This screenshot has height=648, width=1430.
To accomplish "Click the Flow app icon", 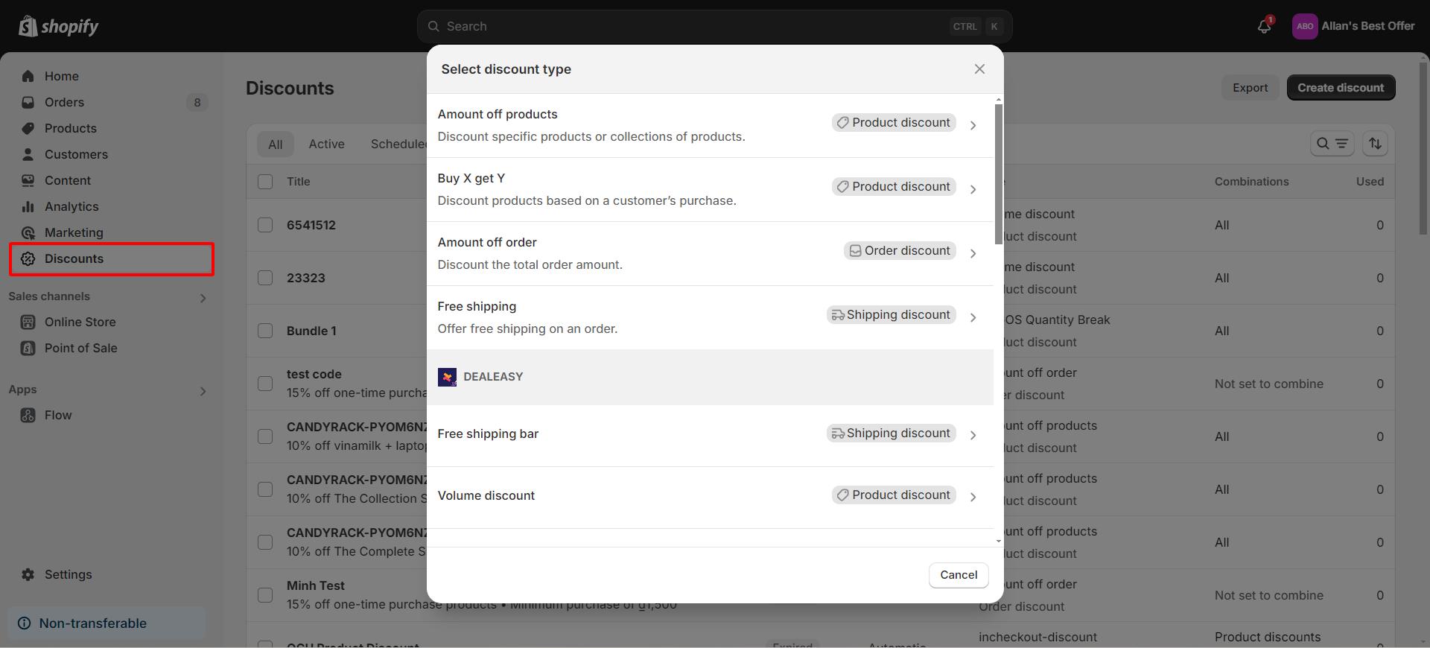I will click(28, 415).
